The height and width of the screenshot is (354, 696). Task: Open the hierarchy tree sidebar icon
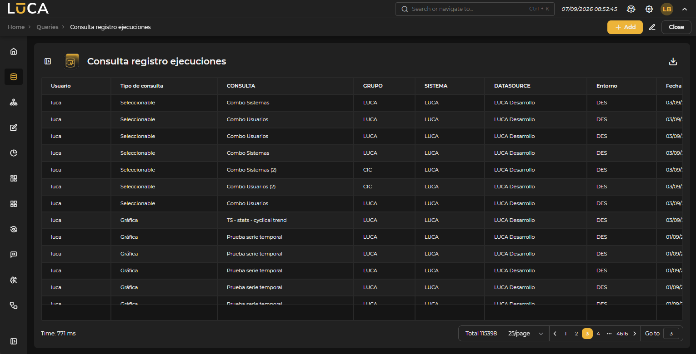[x=14, y=102]
